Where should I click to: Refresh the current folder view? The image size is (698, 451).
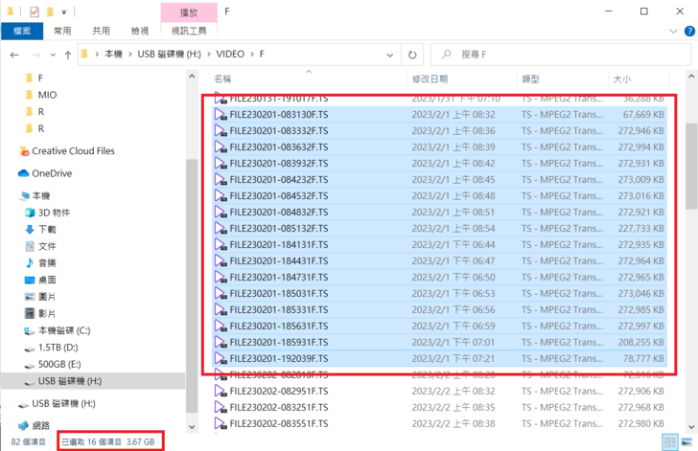[x=412, y=55]
